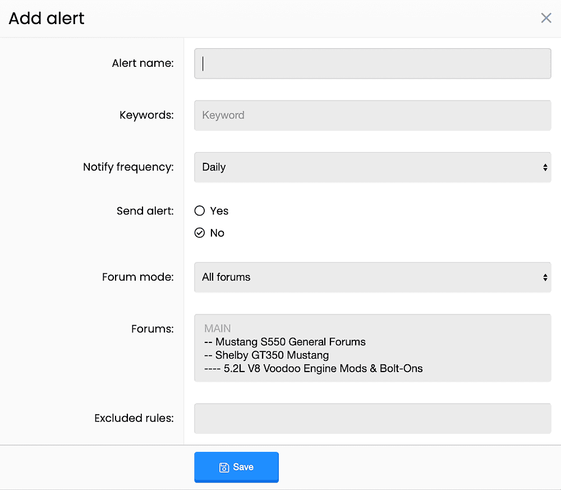Select No for Send alert
The height and width of the screenshot is (490, 561).
200,233
